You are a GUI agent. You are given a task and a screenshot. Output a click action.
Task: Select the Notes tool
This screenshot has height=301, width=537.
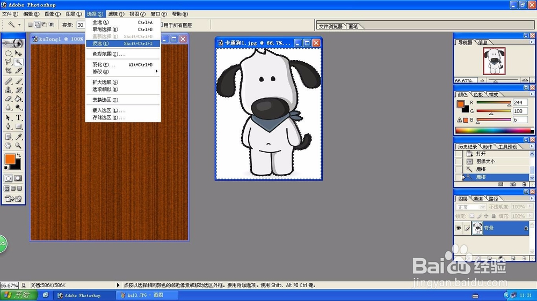point(8,137)
